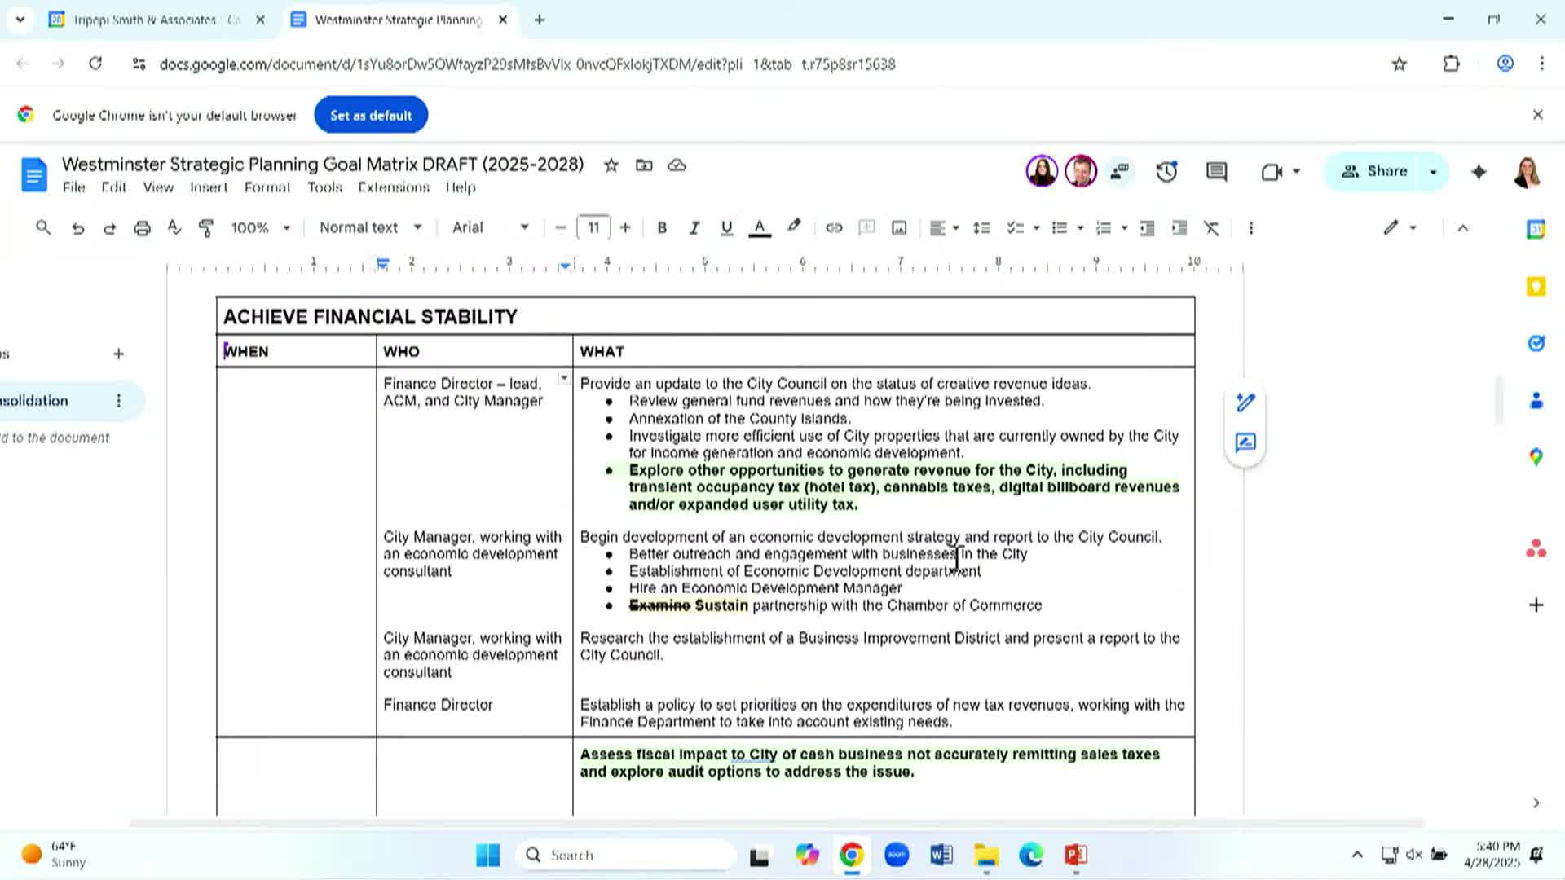
Task: Click the Print icon in toolbar
Action: (x=142, y=228)
